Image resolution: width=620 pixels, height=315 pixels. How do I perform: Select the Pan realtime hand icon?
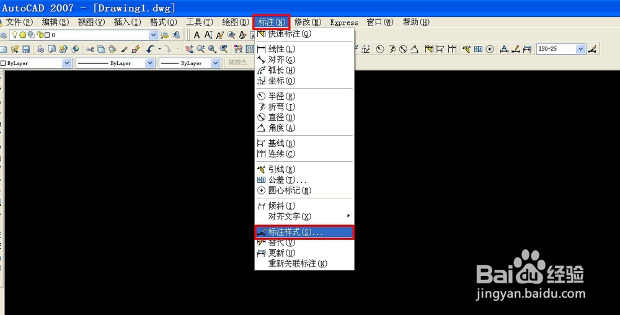(189, 49)
